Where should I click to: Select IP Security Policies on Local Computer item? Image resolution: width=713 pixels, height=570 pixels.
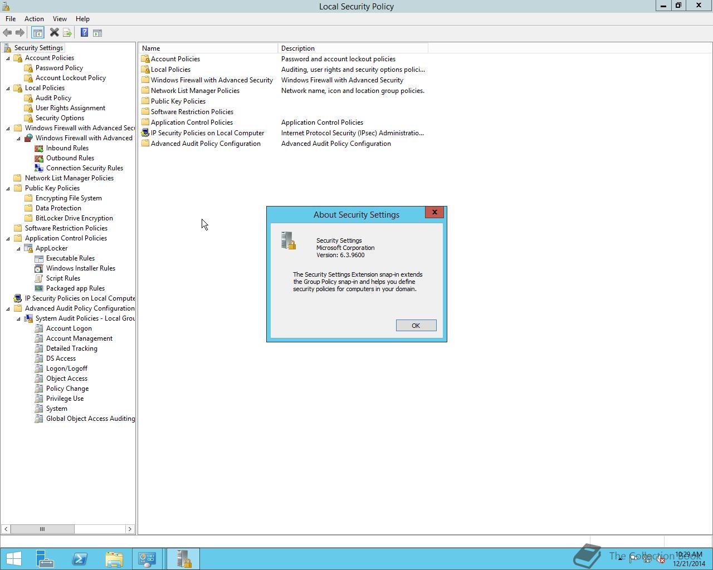[207, 133]
